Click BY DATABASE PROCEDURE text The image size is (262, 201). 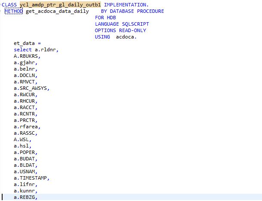pyautogui.click(x=132, y=11)
